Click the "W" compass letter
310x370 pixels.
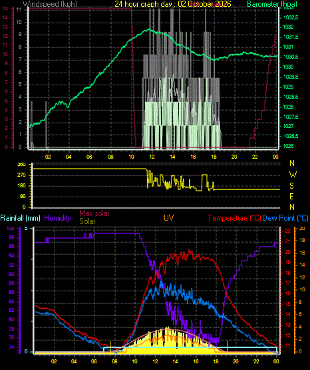pyautogui.click(x=293, y=175)
